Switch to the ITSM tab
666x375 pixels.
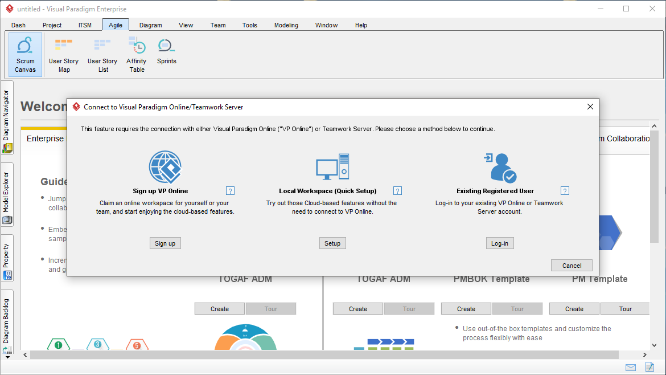(85, 25)
